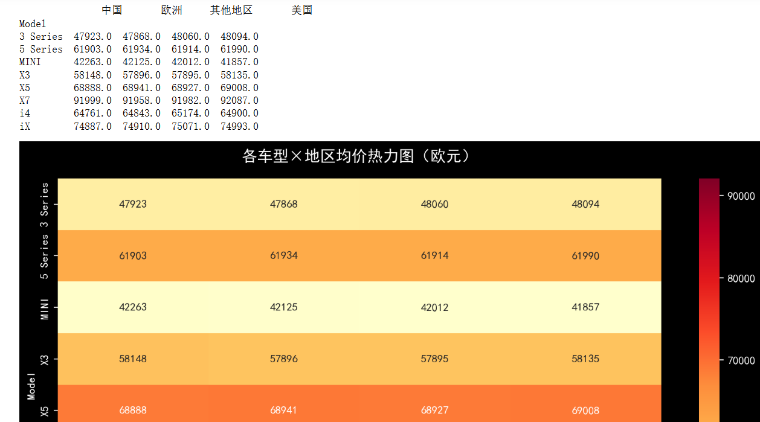Click the 其他地区 column header
This screenshot has width=760, height=422.
[231, 10]
